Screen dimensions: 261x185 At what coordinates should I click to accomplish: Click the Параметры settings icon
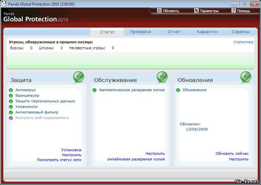(196, 11)
